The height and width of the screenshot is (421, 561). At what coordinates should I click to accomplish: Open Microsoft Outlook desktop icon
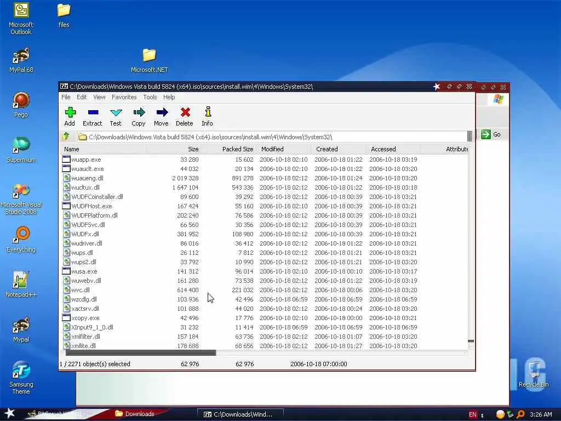pyautogui.click(x=21, y=19)
